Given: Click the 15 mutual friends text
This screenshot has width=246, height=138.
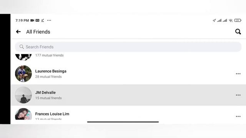Looking at the screenshot, I should pyautogui.click(x=48, y=98).
